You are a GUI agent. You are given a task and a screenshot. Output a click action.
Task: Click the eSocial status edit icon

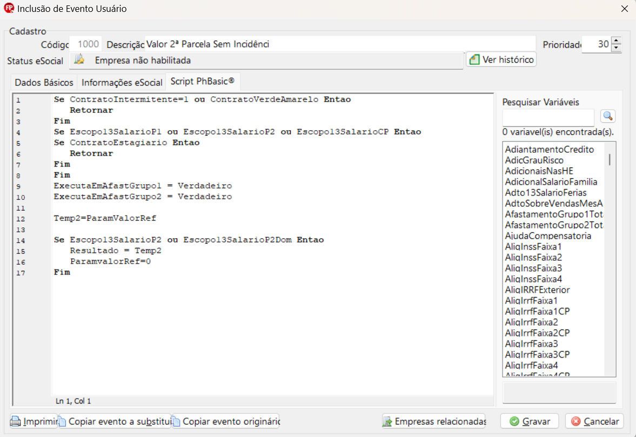79,59
